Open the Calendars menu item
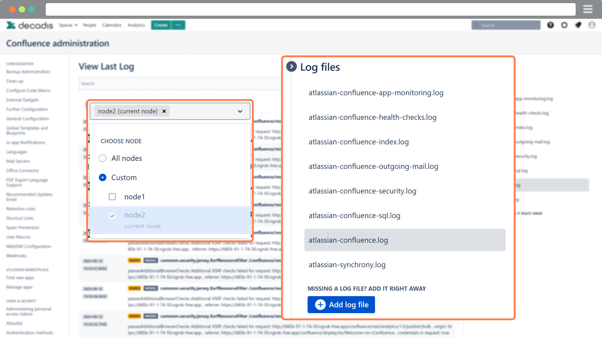 pyautogui.click(x=112, y=25)
